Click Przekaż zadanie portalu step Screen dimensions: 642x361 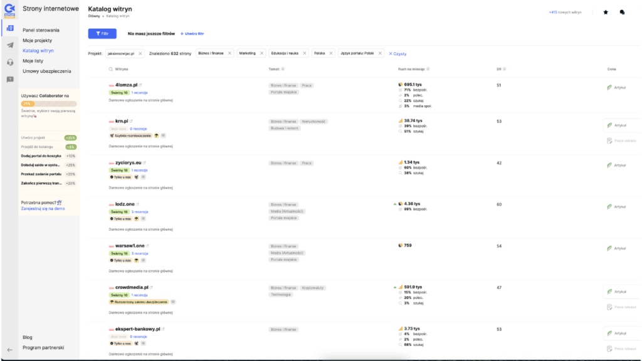49,174
